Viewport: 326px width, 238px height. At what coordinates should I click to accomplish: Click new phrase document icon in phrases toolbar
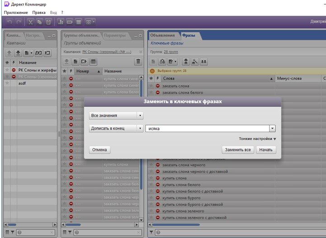click(x=153, y=62)
